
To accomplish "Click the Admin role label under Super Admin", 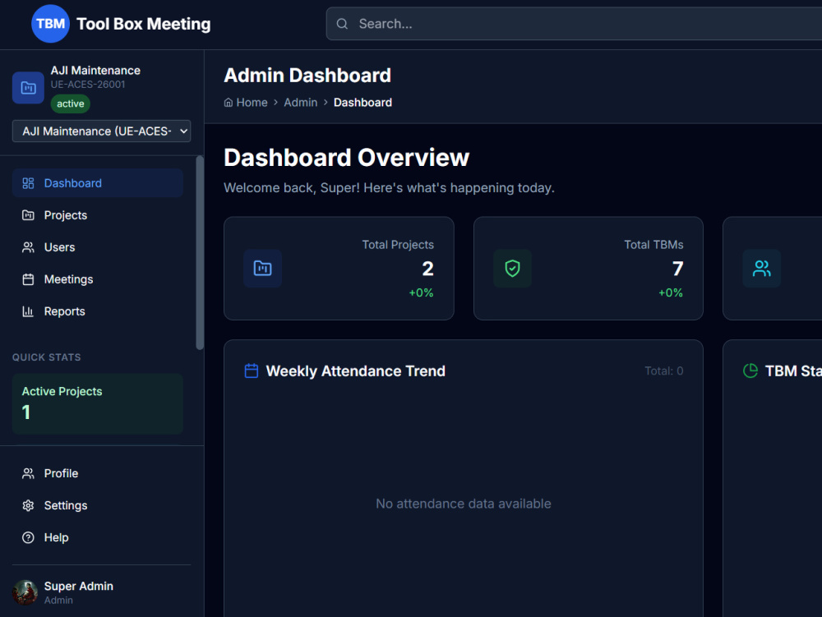I will pyautogui.click(x=58, y=601).
